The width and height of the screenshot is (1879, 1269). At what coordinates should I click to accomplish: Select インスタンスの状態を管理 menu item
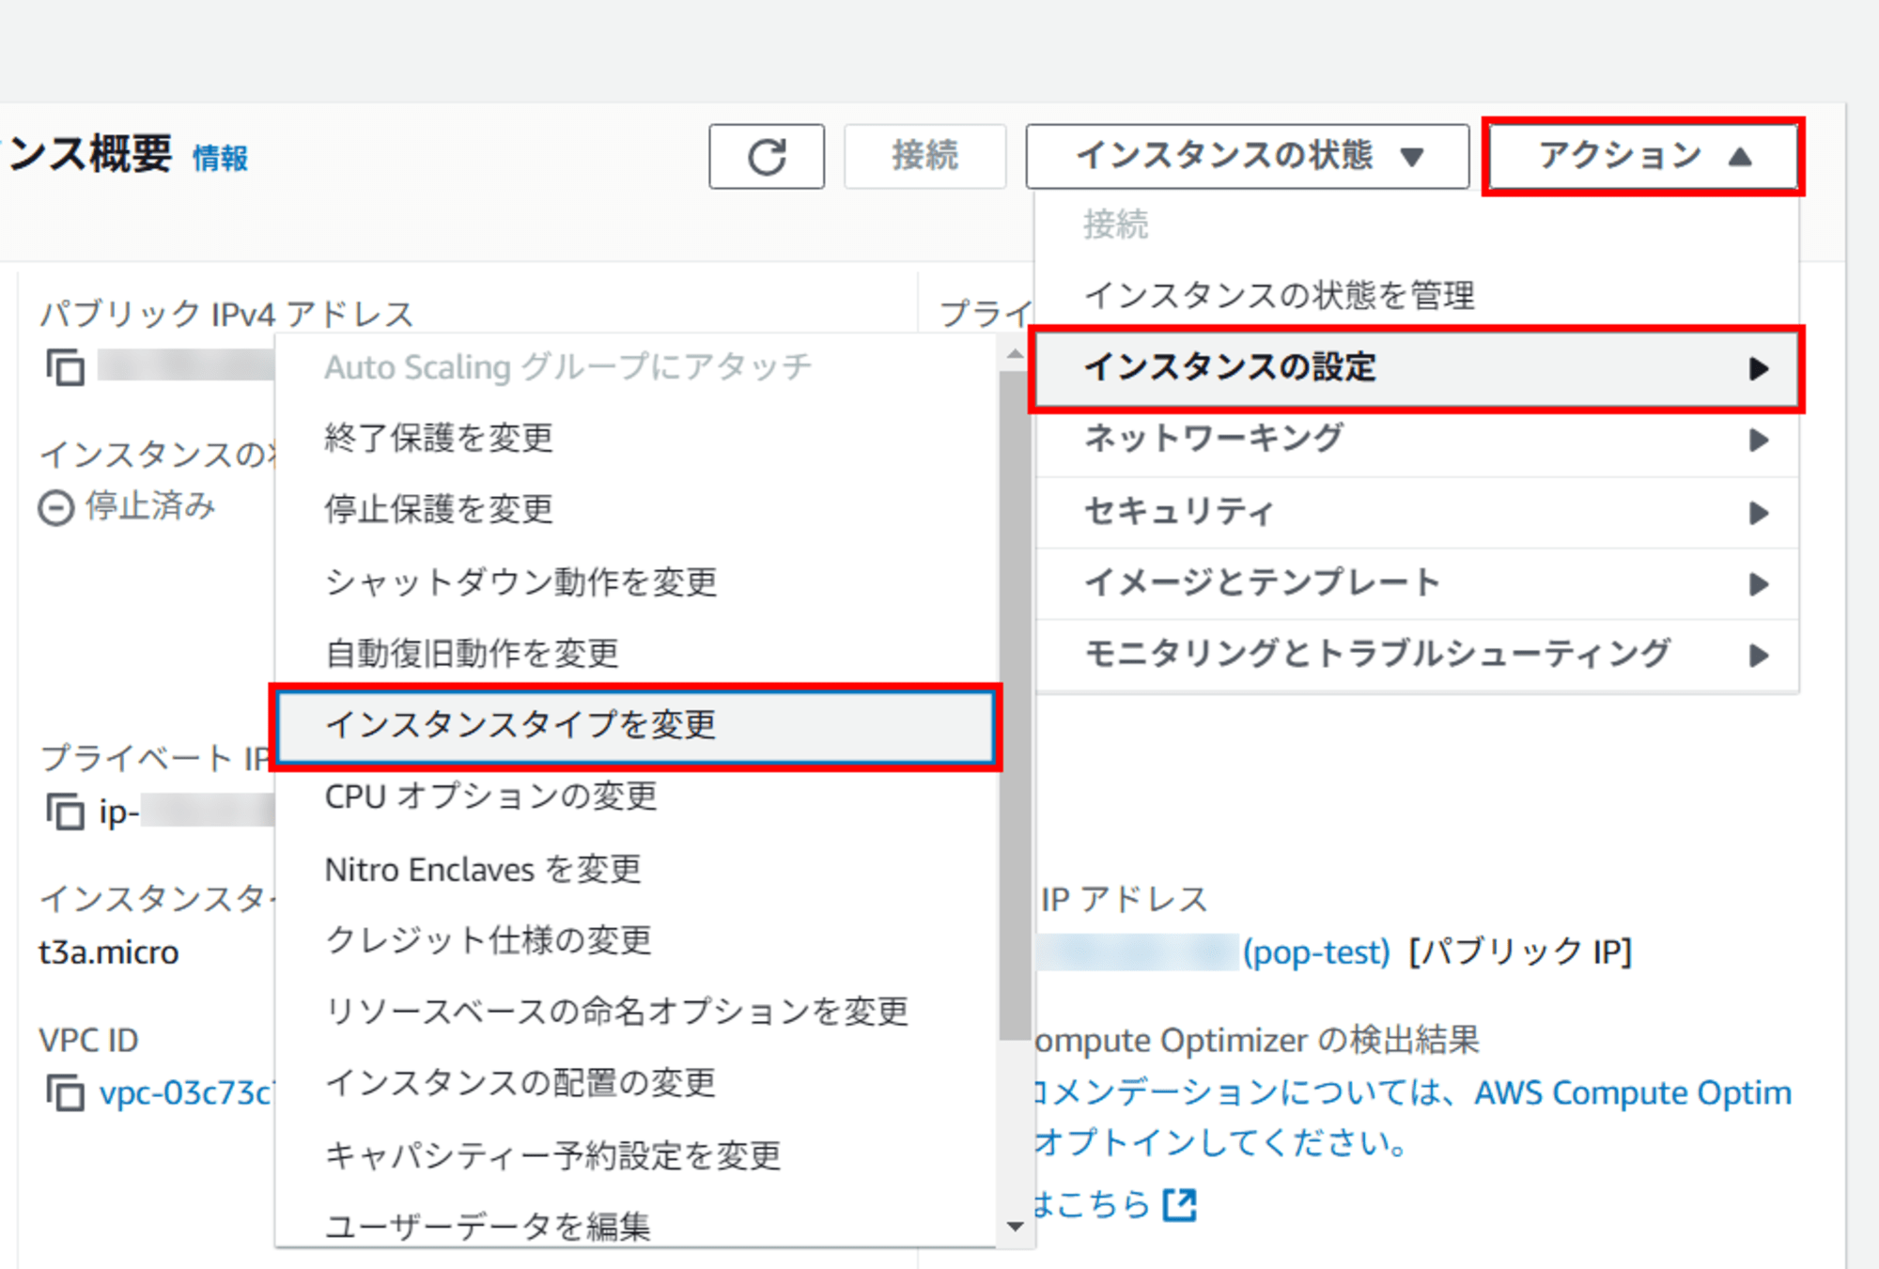click(1418, 296)
